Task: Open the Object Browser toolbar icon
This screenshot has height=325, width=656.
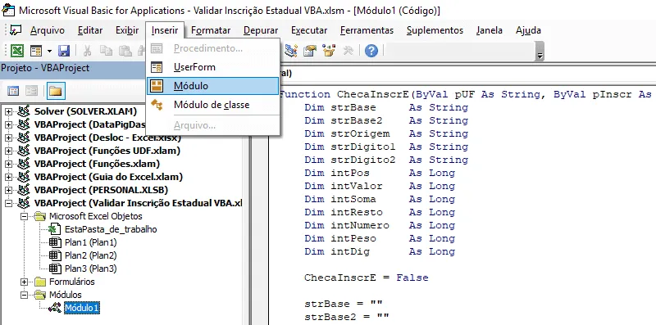Action: (330, 51)
